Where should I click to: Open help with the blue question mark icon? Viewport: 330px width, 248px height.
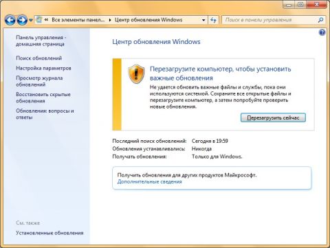click(322, 32)
